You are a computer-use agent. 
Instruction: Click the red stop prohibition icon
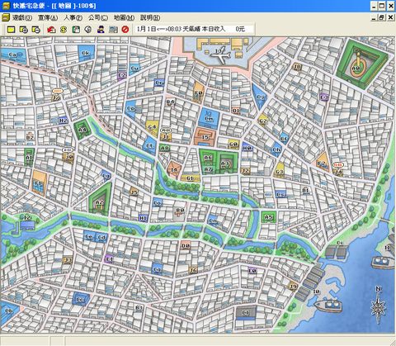click(125, 29)
